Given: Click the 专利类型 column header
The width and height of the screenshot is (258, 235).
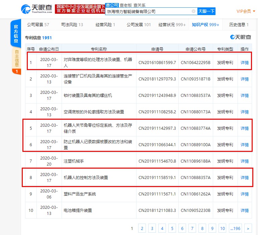Looking at the screenshot, I should (x=225, y=49).
